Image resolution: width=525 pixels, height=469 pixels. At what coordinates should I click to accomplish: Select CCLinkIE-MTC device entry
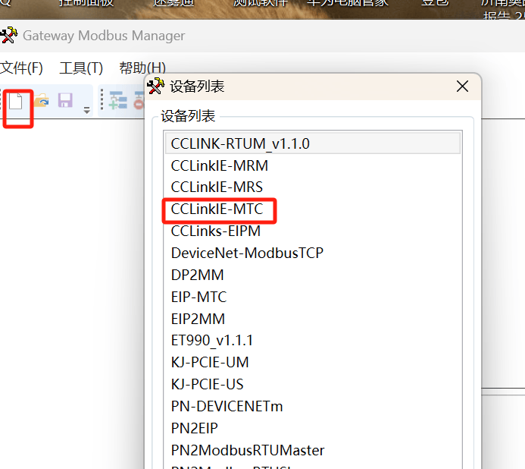(313, 209)
